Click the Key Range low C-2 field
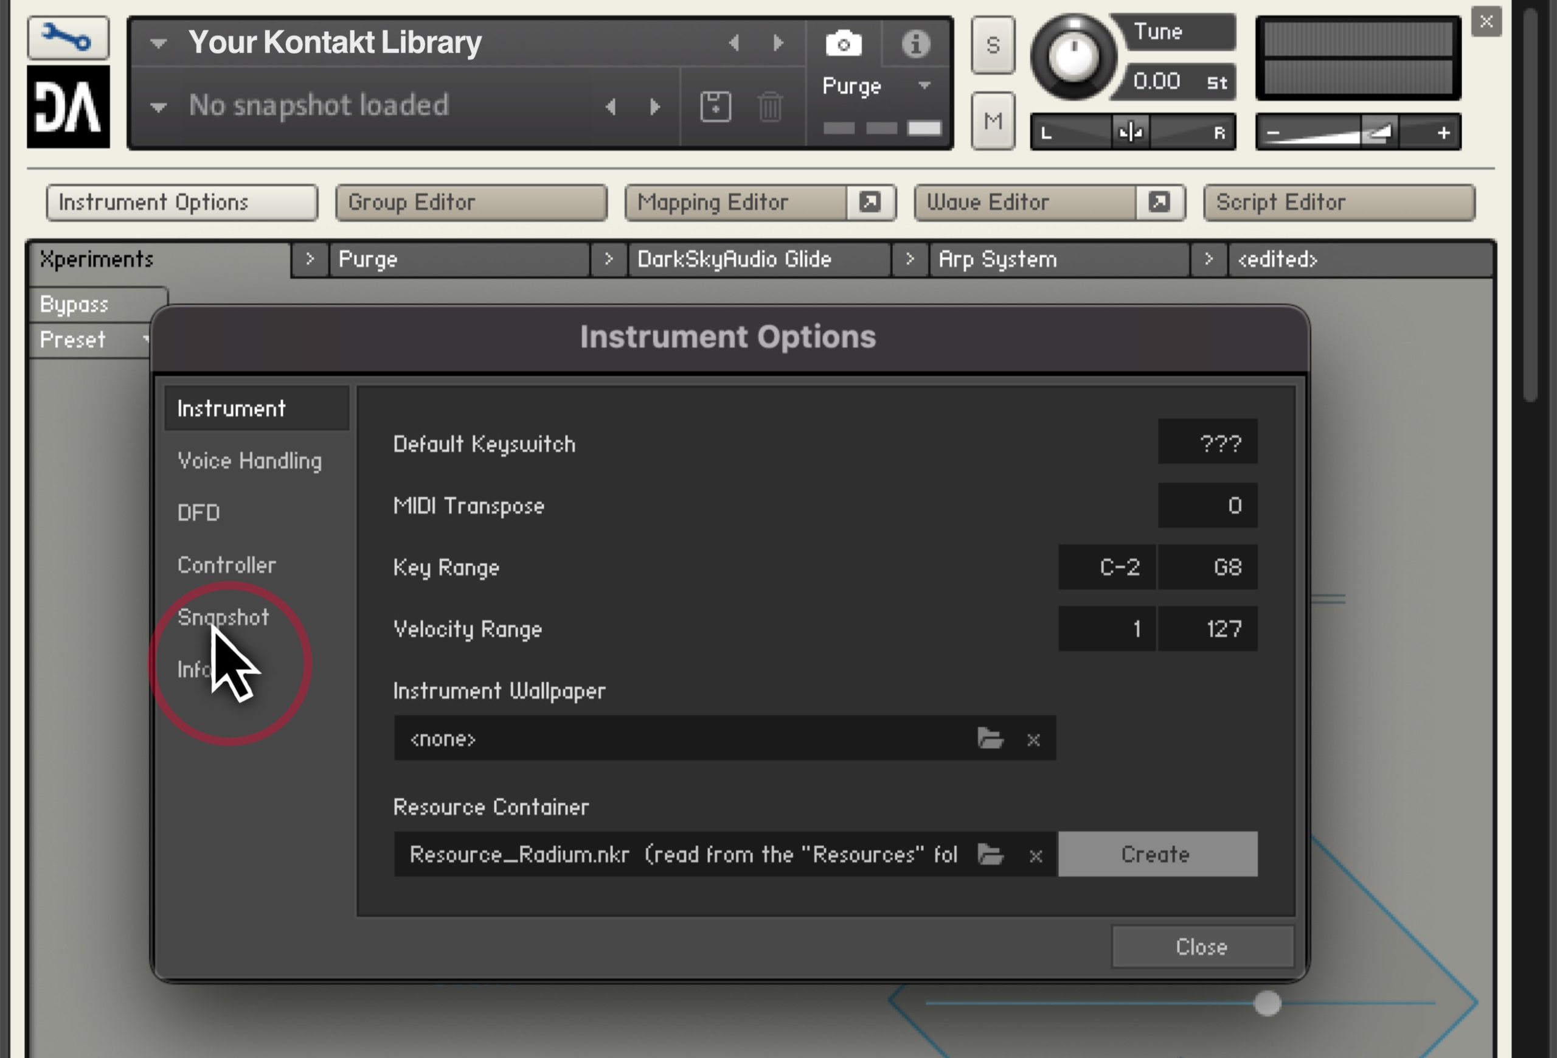This screenshot has width=1557, height=1058. click(x=1107, y=567)
